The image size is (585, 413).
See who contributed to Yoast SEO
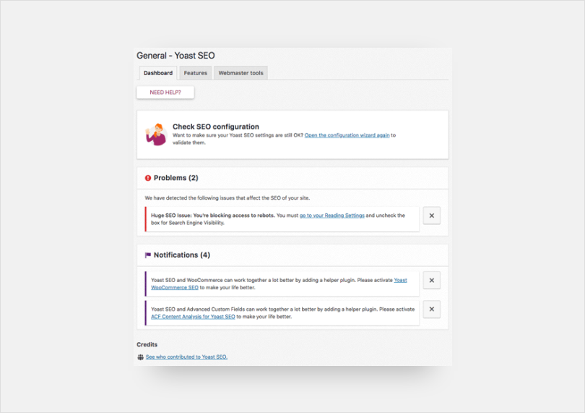coord(186,357)
